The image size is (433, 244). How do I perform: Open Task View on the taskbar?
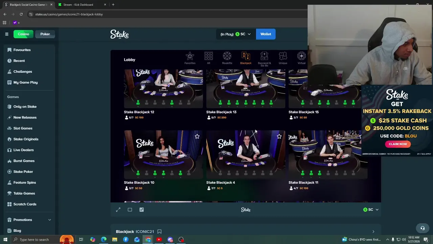pos(81,240)
